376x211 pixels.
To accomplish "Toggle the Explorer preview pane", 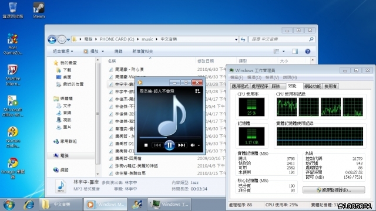I will [x=295, y=52].
